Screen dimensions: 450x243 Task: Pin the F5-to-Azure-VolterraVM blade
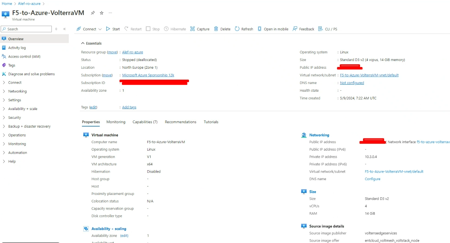click(93, 13)
